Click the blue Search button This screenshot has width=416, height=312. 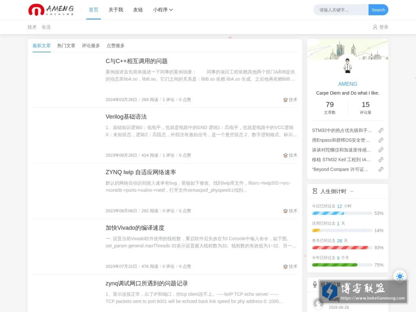tap(378, 10)
